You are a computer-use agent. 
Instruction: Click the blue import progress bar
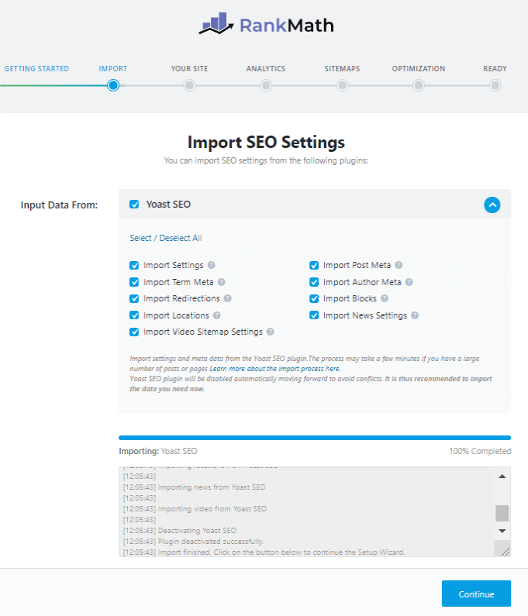point(315,438)
